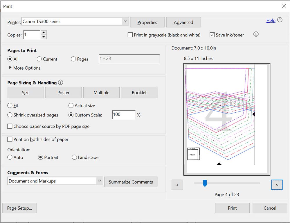This screenshot has height=223, width=290.
Task: Close the Print dialog window
Action: [284, 6]
